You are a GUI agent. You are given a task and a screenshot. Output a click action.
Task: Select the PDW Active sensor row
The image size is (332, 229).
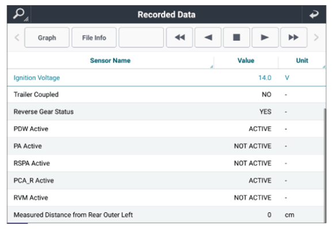point(166,129)
